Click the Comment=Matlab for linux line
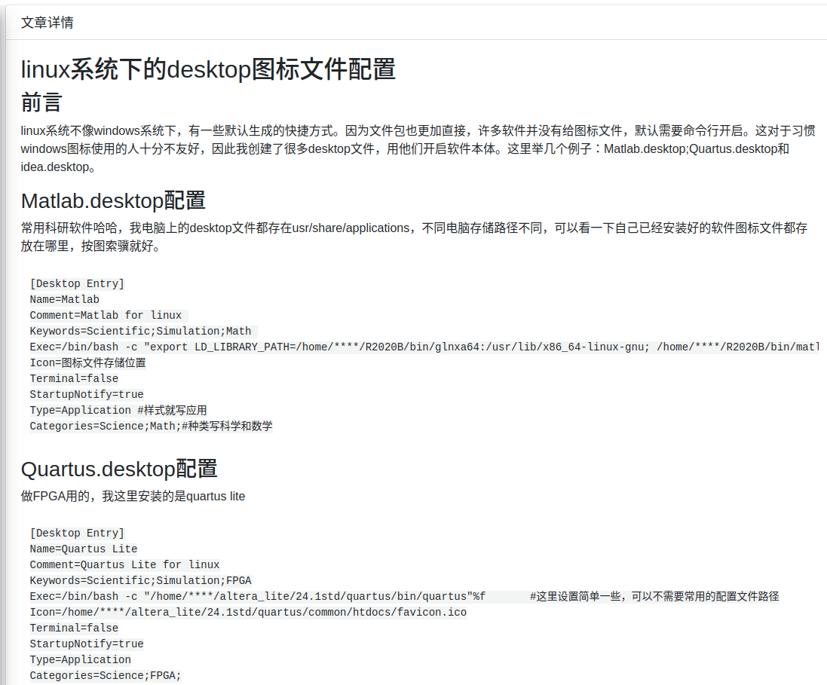This screenshot has height=685, width=827. point(106,315)
